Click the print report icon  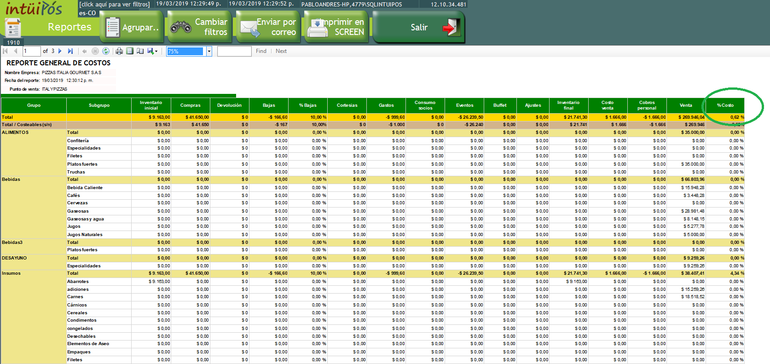[119, 51]
